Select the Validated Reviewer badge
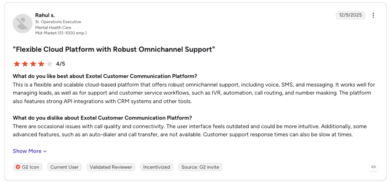The image size is (392, 183). click(111, 167)
